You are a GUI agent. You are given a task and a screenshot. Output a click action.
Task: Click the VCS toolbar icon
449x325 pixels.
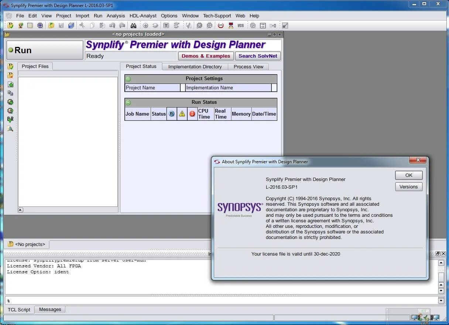(241, 25)
